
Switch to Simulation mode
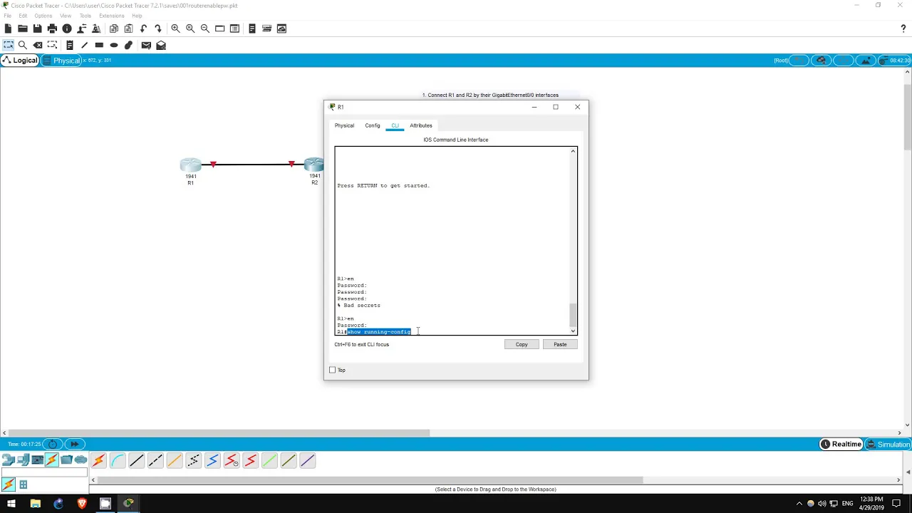point(888,444)
